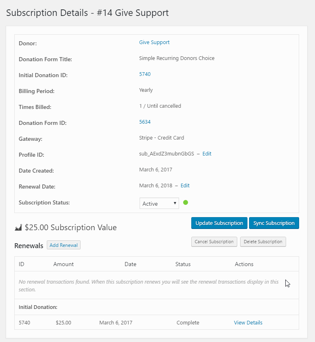Edit the Renewal Date

(x=185, y=186)
